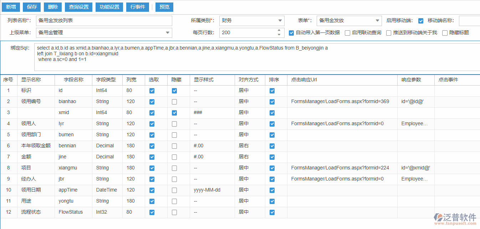Enable 启用联动查询 linked query option

click(x=347, y=33)
